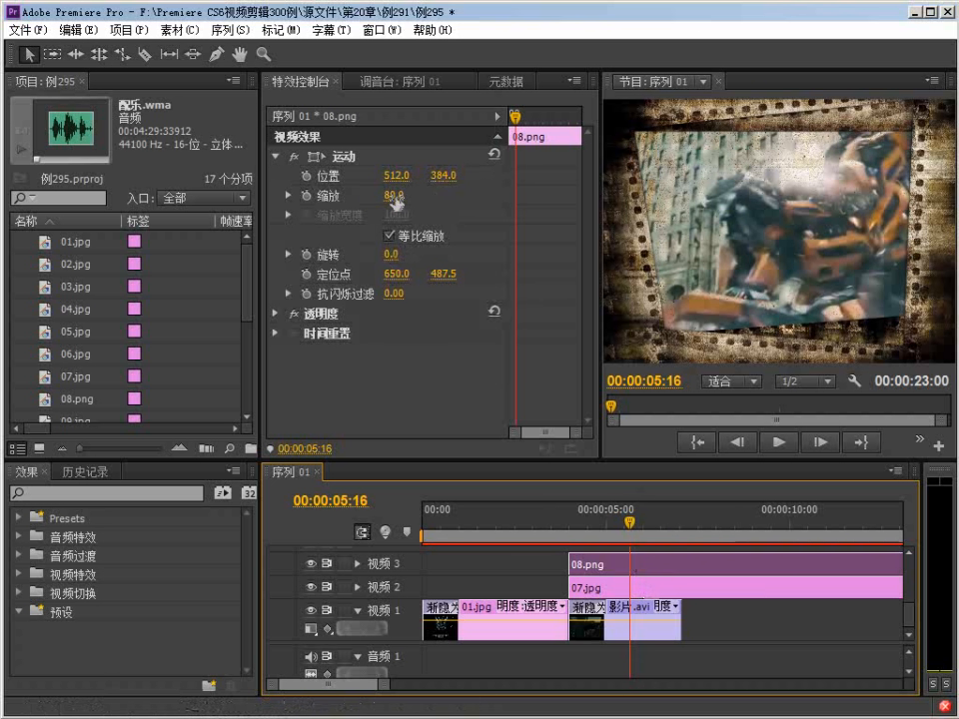
Task: Expand the 视频特效 folder
Action: point(18,575)
